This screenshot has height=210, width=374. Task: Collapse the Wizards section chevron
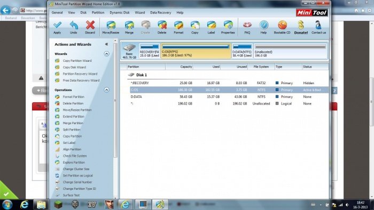(107, 54)
